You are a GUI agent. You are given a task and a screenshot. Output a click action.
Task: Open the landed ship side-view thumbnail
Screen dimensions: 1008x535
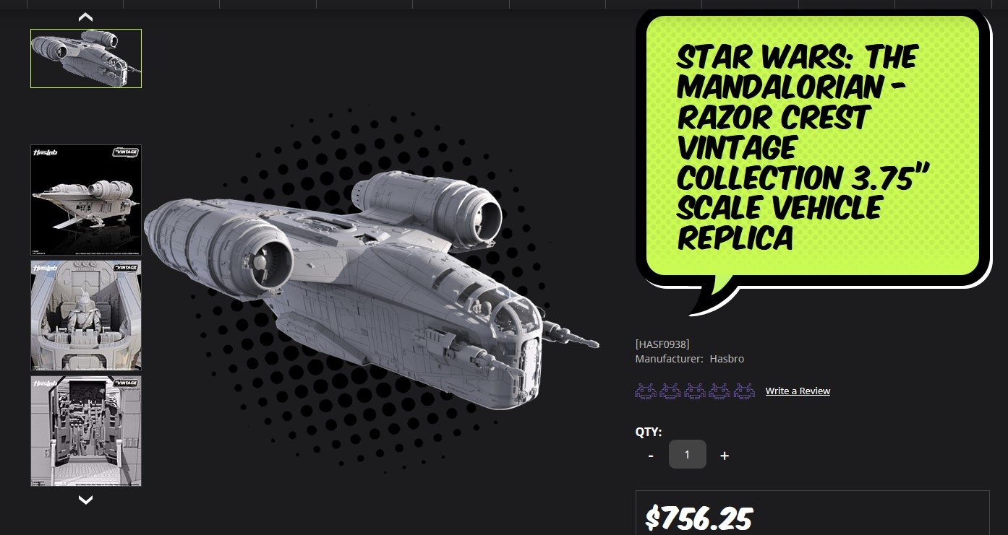click(86, 200)
